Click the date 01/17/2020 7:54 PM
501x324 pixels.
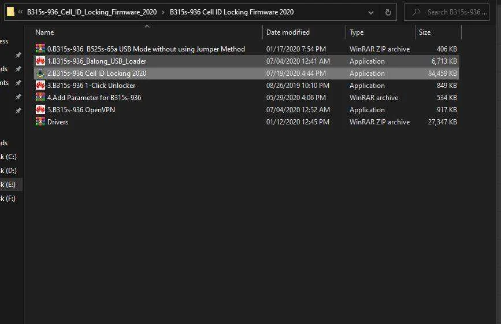[296, 49]
